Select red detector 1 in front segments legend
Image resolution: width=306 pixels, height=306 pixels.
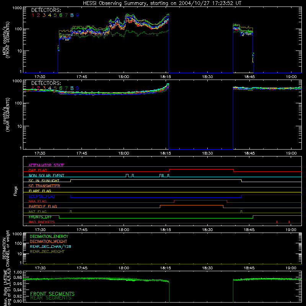point(33,15)
